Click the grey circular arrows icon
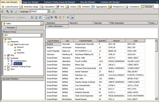The image size is (159, 102). 60,18
